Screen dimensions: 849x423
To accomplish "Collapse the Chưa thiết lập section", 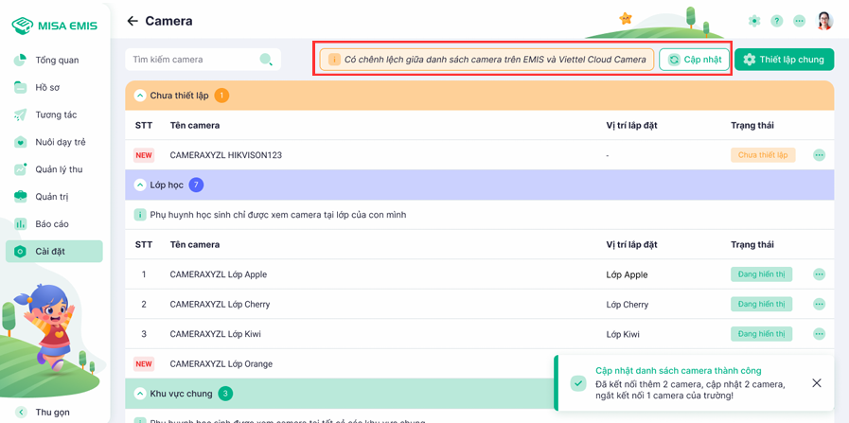I will (x=140, y=96).
